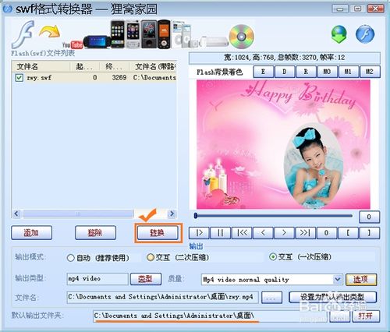390x332 pixels.
Task: Click the 终... end column header
Action: point(115,67)
